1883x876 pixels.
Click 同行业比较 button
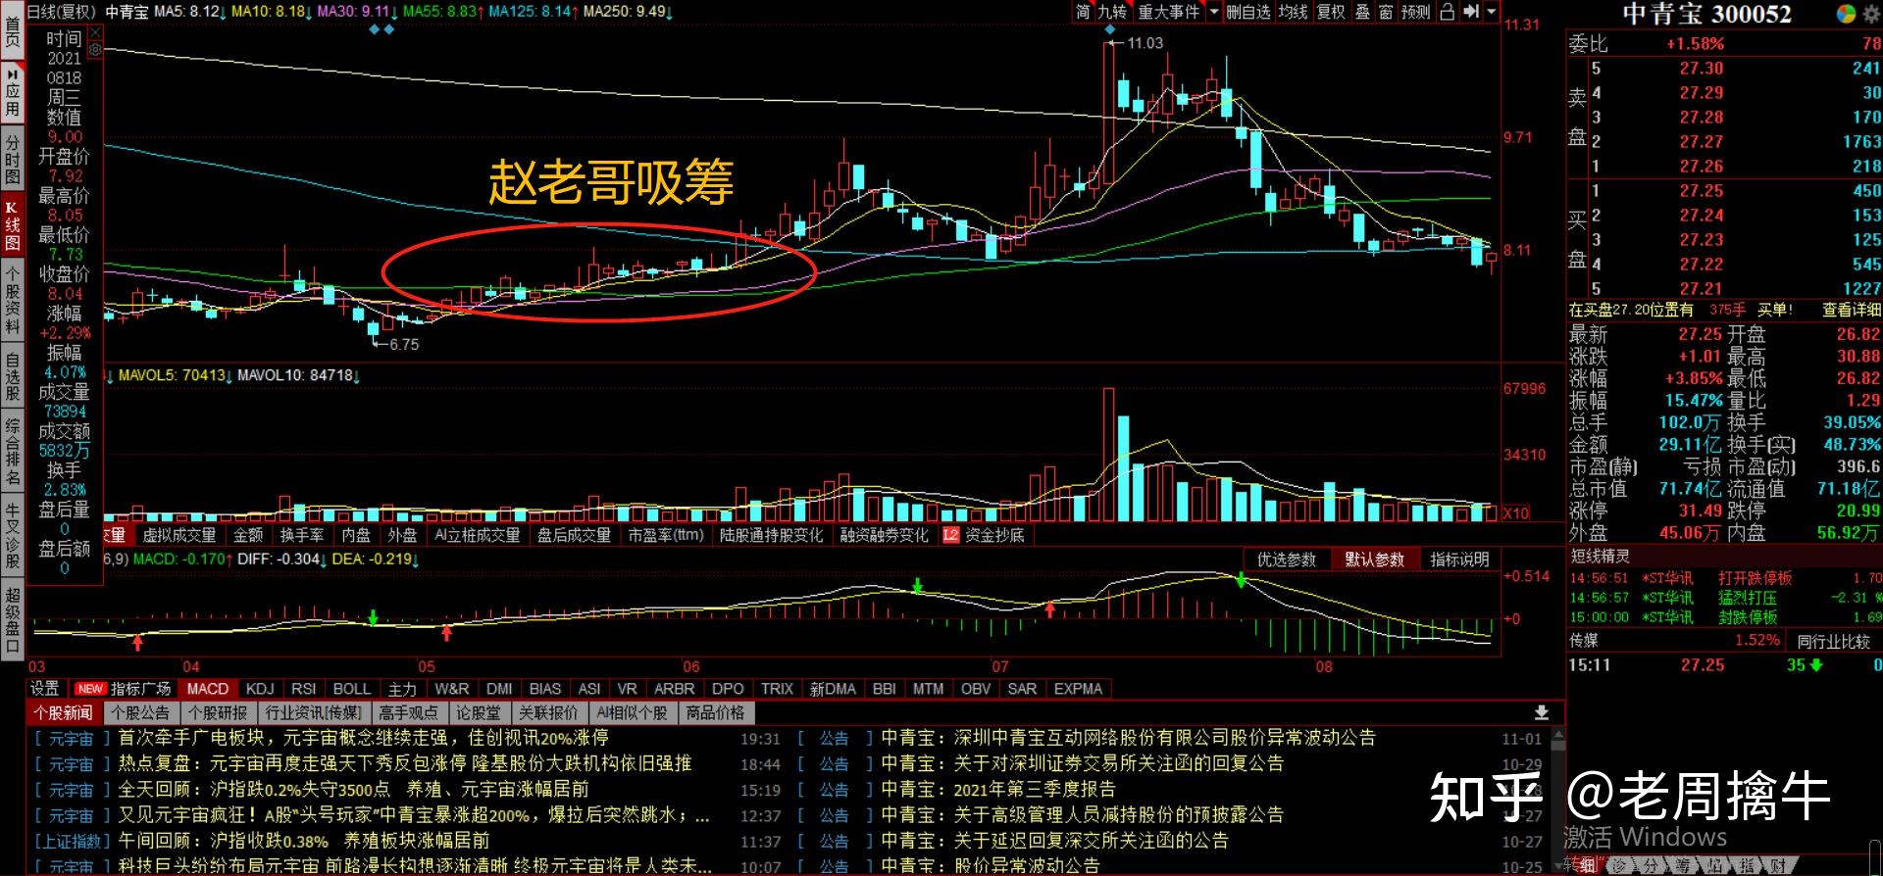click(x=1833, y=641)
